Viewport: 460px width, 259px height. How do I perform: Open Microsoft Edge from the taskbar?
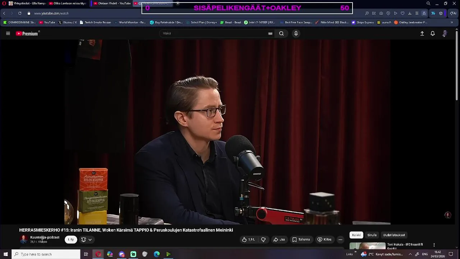coord(157,254)
